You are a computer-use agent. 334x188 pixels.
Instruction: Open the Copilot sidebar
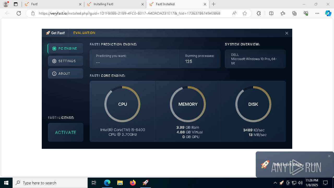pyautogui.click(x=328, y=13)
